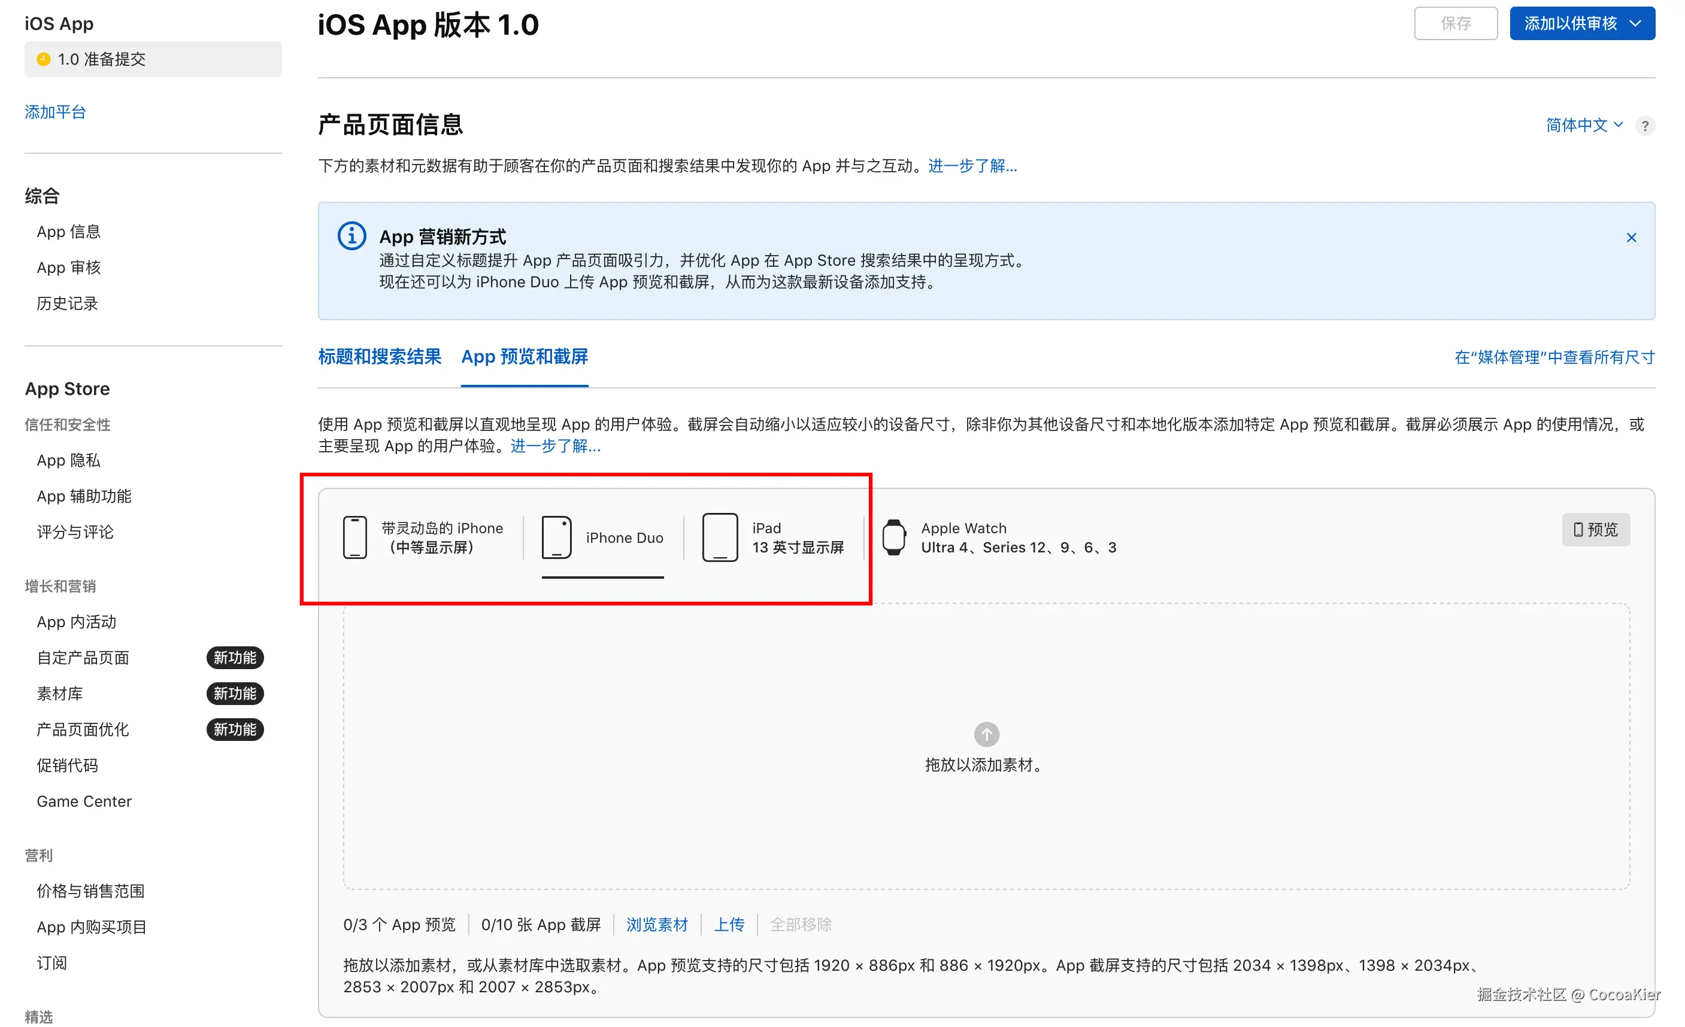Open 自定产品页面 in sidebar
1685x1027 pixels.
coord(83,658)
